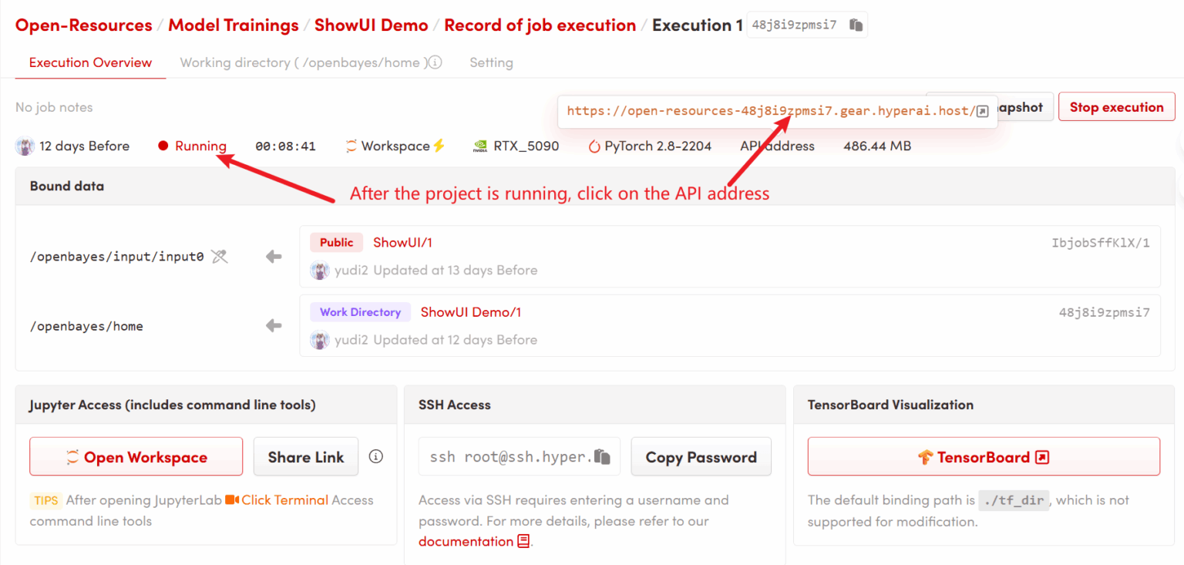Image resolution: width=1184 pixels, height=565 pixels.
Task: Open the Working directory tab
Action: 300,62
